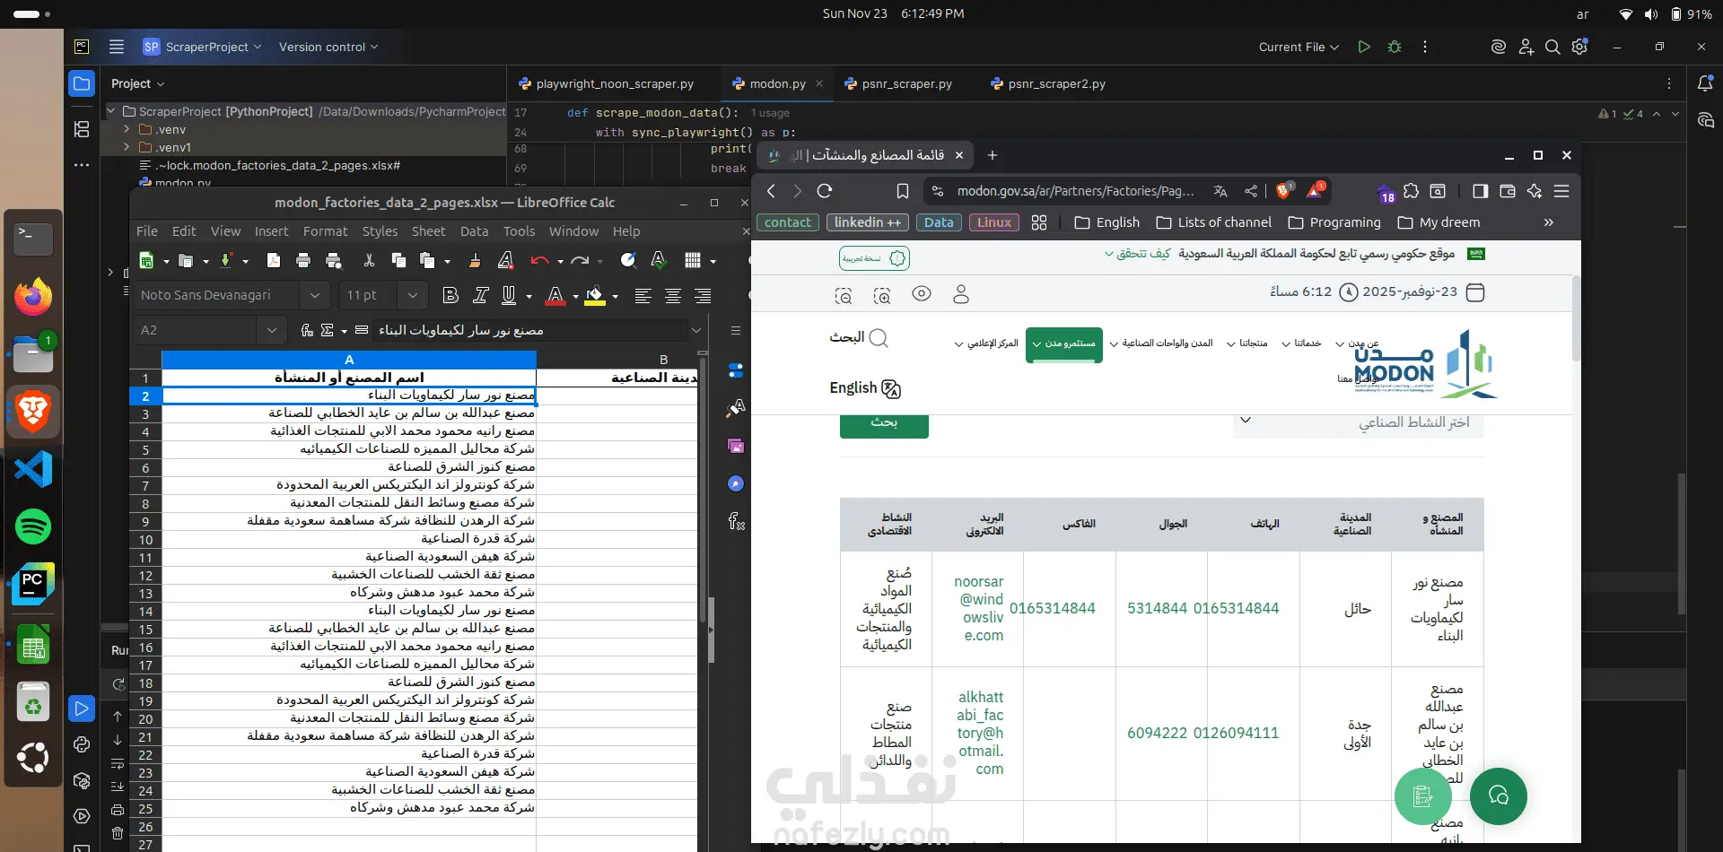Toggle Align Left in Calc
Viewport: 1723px width, 852px height.
pyautogui.click(x=643, y=295)
